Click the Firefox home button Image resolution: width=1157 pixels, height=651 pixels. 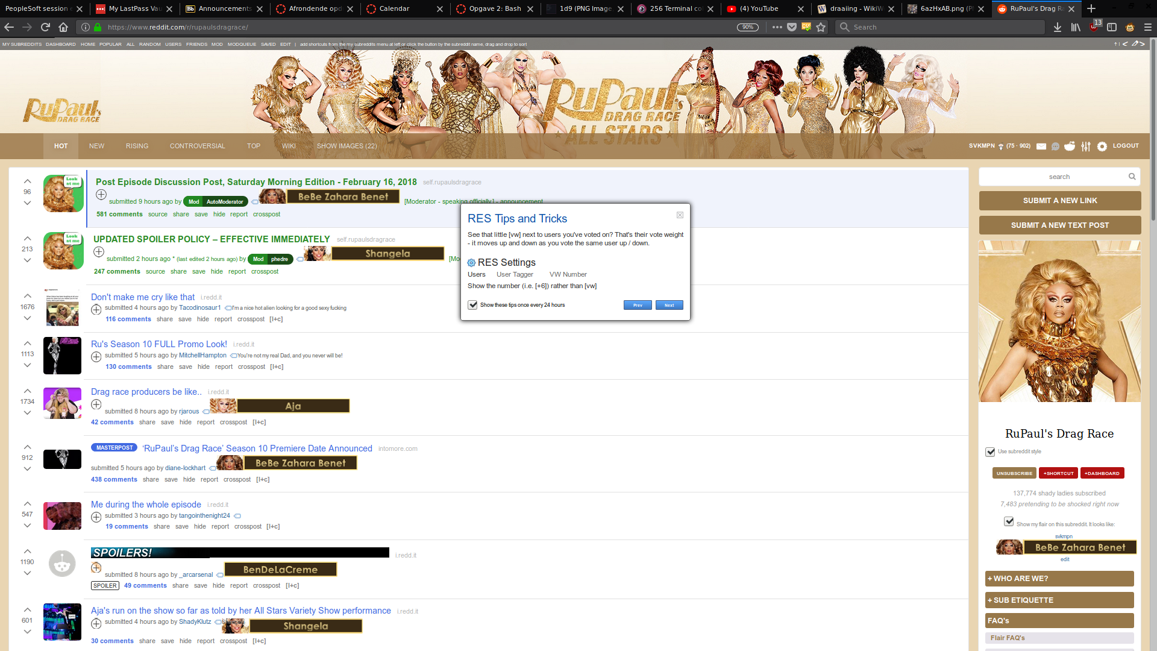63,27
